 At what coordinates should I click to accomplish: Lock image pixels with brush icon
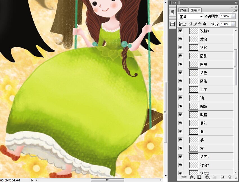pos(195,24)
